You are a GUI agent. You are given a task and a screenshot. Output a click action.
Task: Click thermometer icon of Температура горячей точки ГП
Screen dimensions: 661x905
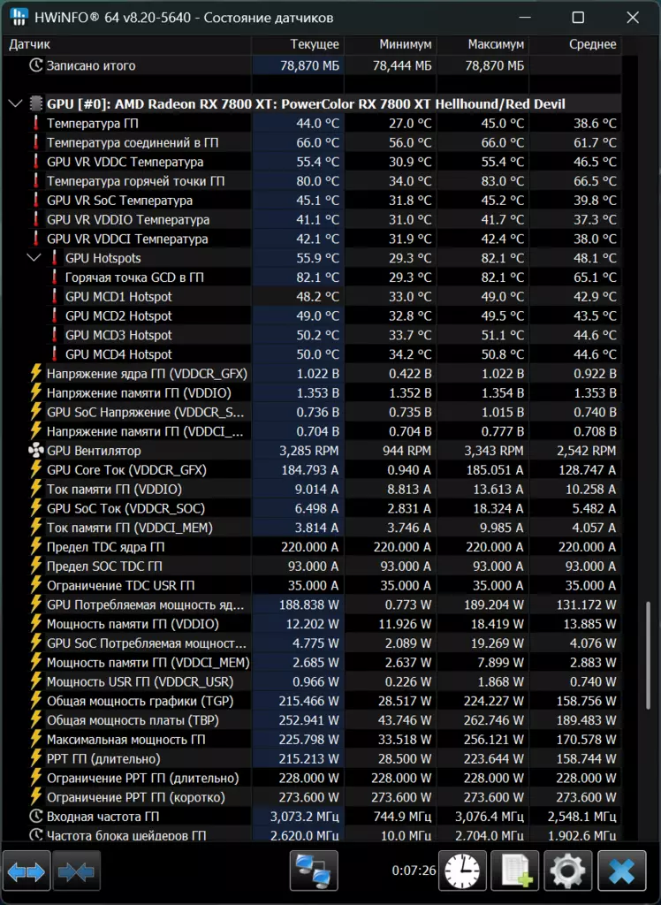click(x=36, y=181)
